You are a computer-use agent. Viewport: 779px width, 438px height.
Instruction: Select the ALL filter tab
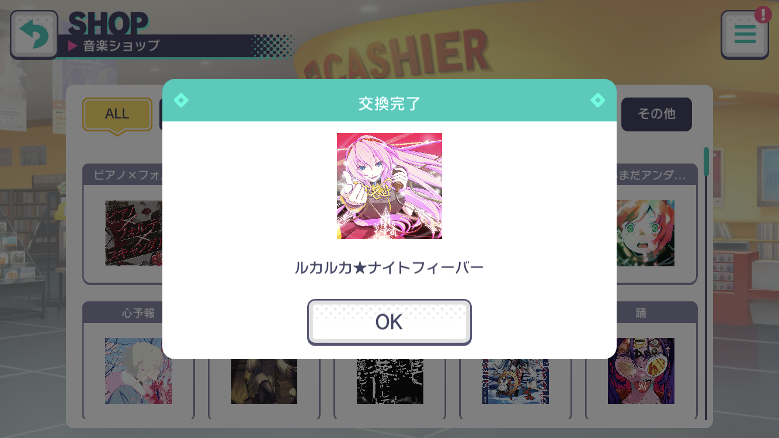click(117, 114)
